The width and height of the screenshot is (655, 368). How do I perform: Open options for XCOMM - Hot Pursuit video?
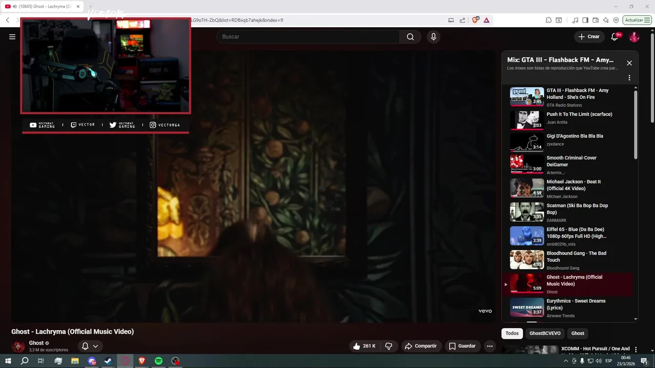pyautogui.click(x=636, y=350)
